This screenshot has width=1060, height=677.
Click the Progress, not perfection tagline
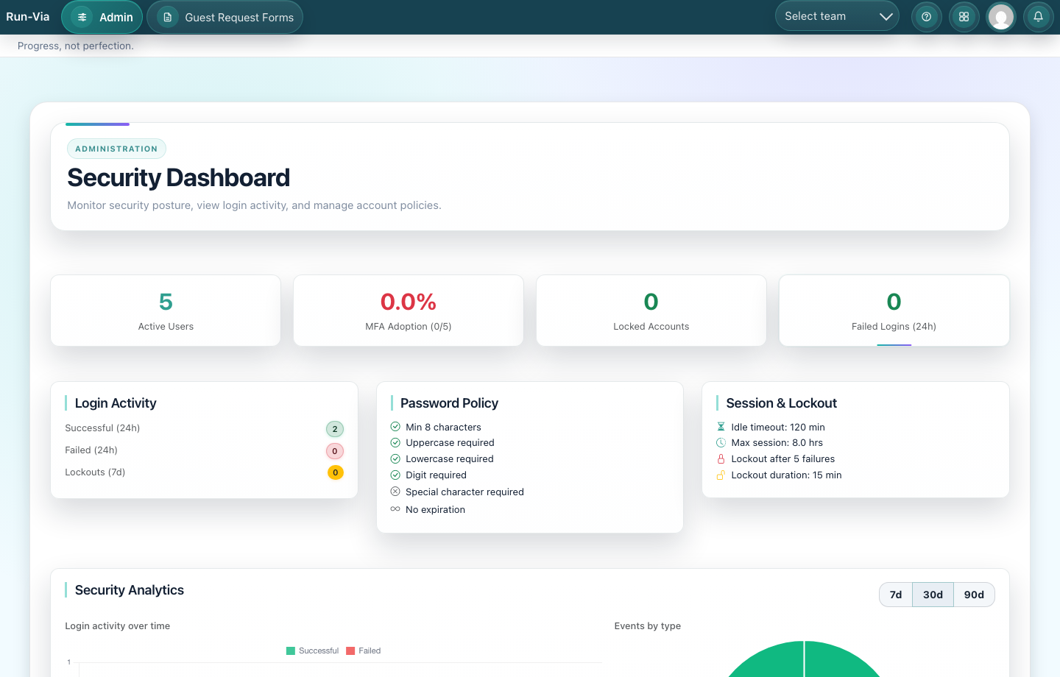[76, 46]
